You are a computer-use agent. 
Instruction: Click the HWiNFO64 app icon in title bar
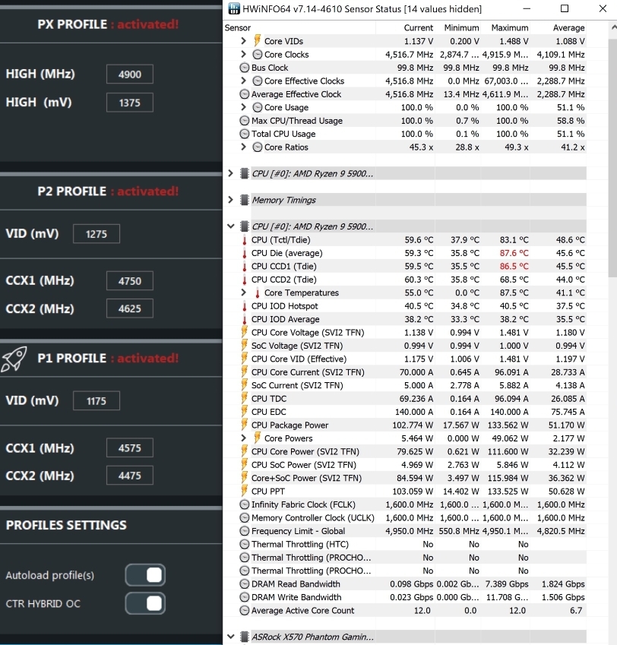pos(233,9)
